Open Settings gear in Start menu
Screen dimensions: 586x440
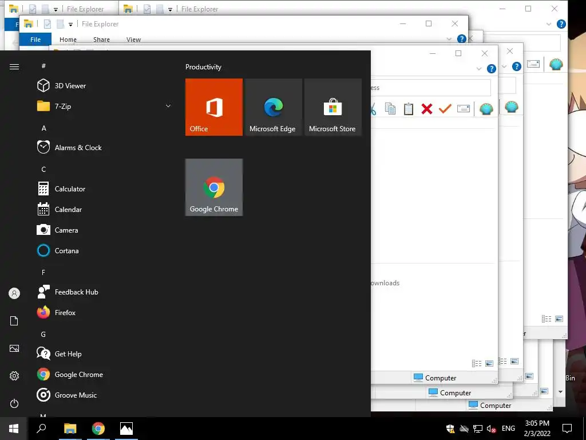click(x=14, y=376)
